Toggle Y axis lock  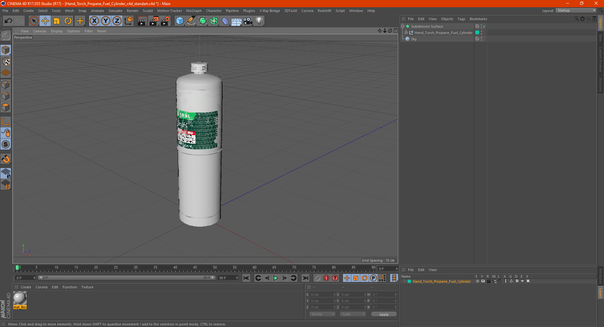[106, 21]
